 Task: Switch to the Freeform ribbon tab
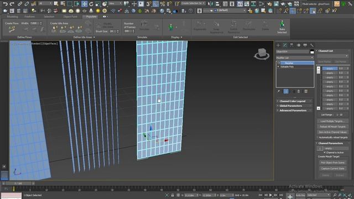pyautogui.click(x=29, y=17)
